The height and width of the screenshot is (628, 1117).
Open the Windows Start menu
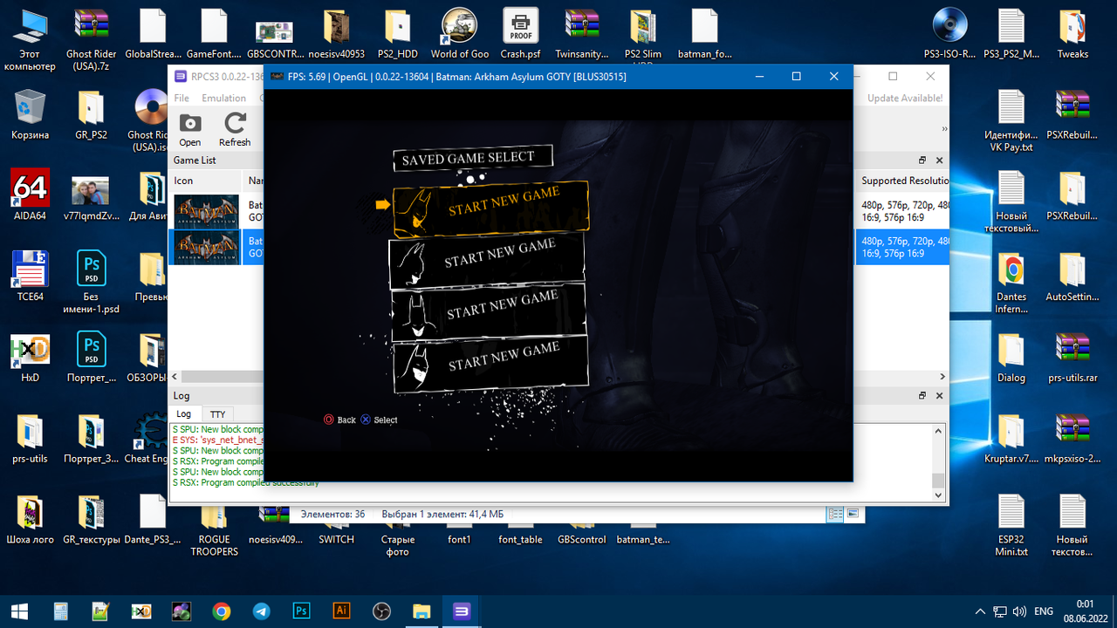[x=19, y=611]
